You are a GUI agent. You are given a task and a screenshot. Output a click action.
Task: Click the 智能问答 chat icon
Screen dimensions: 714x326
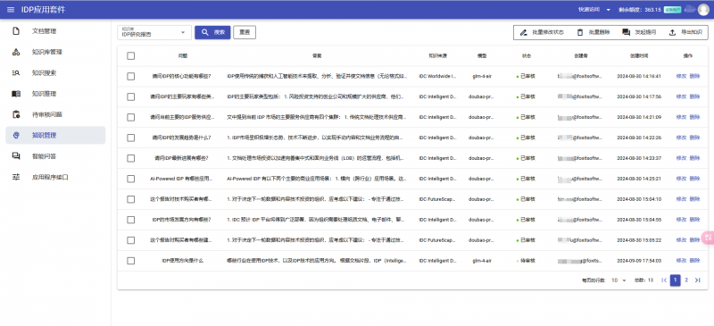click(x=16, y=156)
